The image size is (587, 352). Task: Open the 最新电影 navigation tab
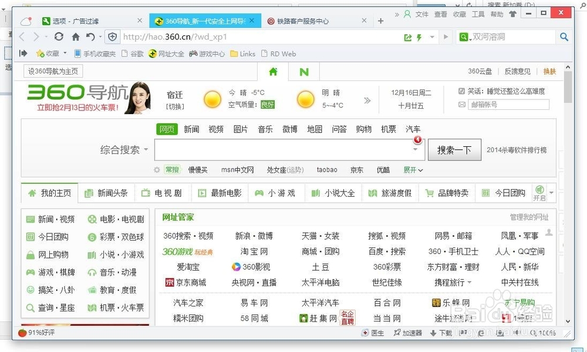pos(220,193)
